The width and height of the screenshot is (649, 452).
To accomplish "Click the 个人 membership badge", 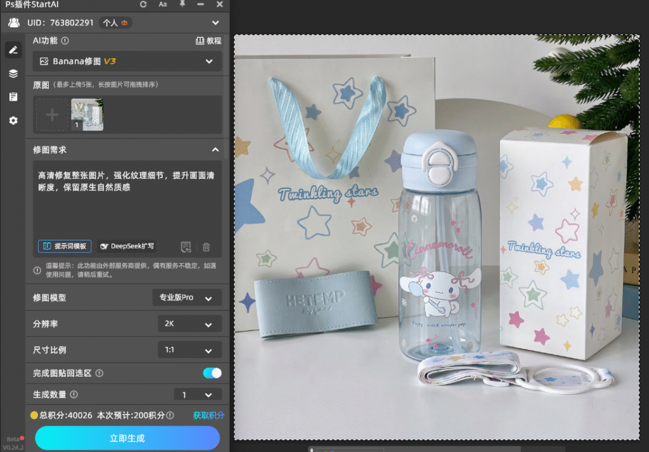I will tap(115, 23).
